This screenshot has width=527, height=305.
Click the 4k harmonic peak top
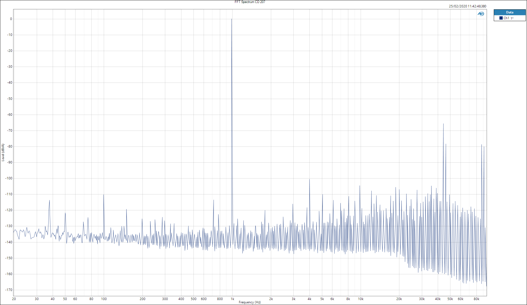click(x=309, y=180)
